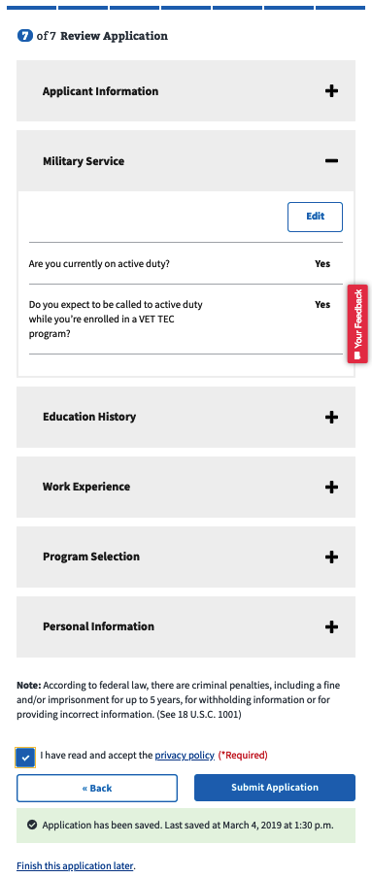The width and height of the screenshot is (372, 878).
Task: Open the privacy policy link
Action: (185, 756)
